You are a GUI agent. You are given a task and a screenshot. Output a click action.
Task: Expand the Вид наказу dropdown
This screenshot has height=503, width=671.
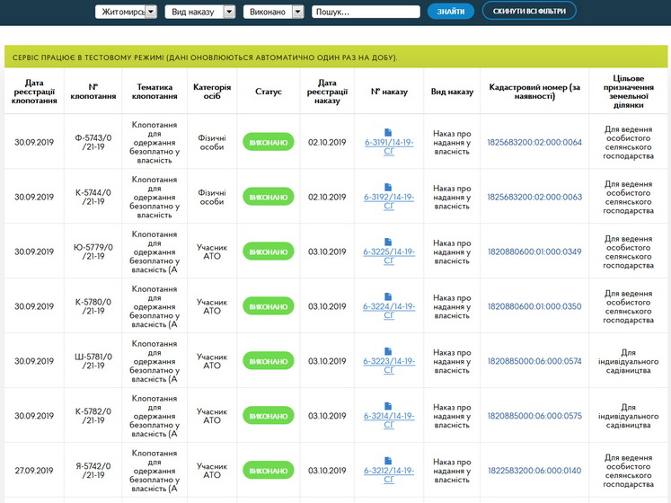click(x=203, y=12)
